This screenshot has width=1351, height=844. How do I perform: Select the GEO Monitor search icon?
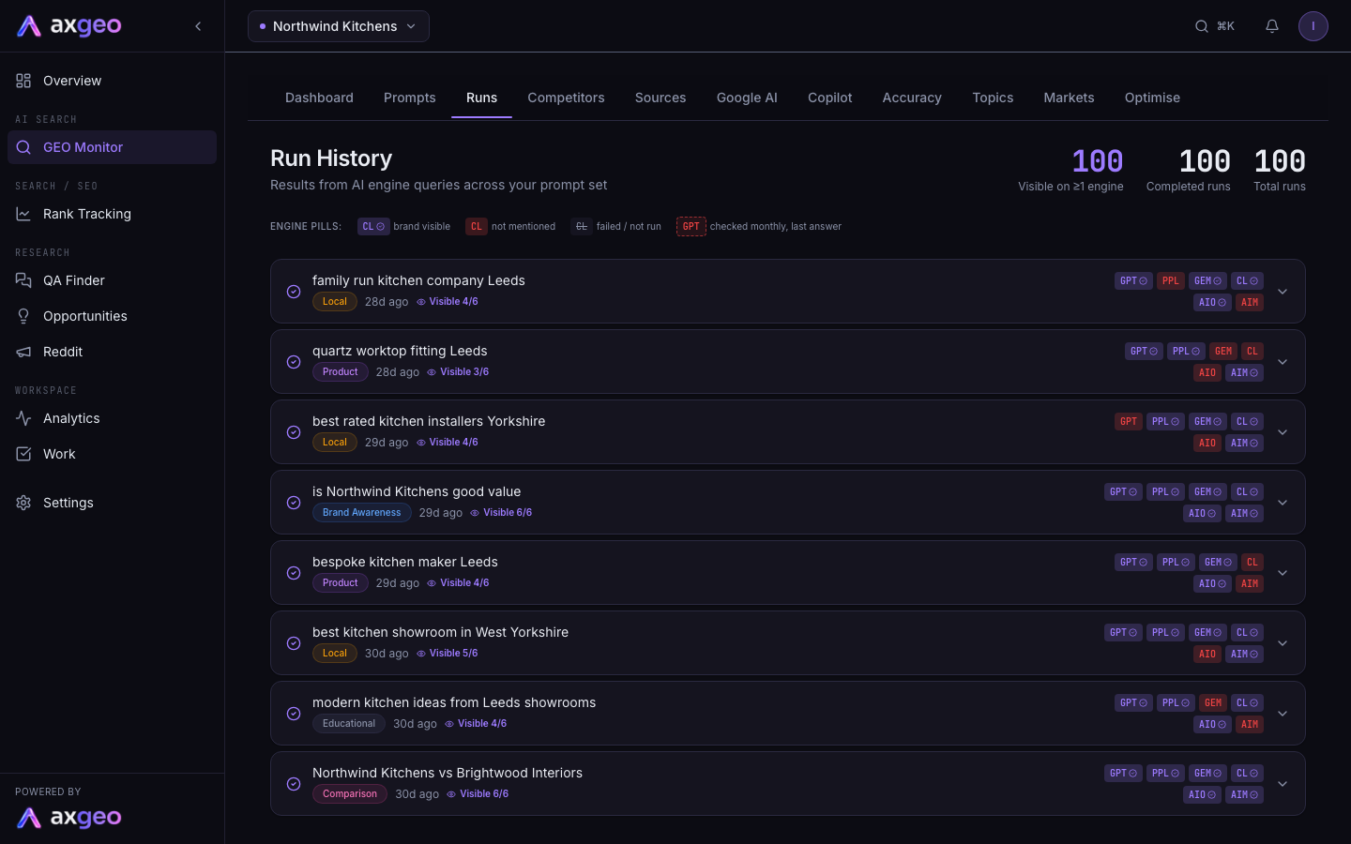[x=23, y=147]
